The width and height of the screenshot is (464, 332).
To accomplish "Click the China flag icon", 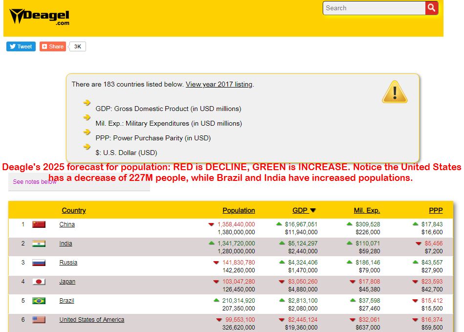I will tap(39, 224).
